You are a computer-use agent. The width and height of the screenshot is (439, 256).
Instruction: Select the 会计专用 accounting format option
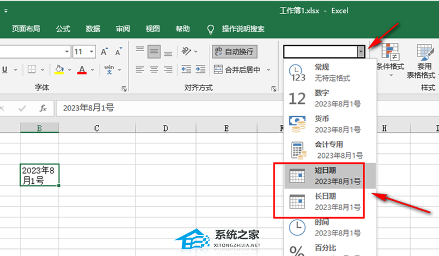tap(330, 150)
